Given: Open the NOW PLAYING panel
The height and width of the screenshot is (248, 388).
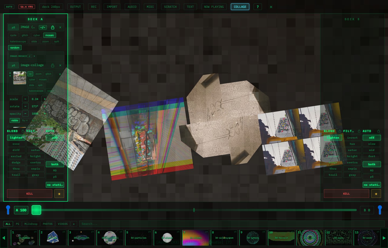Looking at the screenshot, I should pos(214,7).
